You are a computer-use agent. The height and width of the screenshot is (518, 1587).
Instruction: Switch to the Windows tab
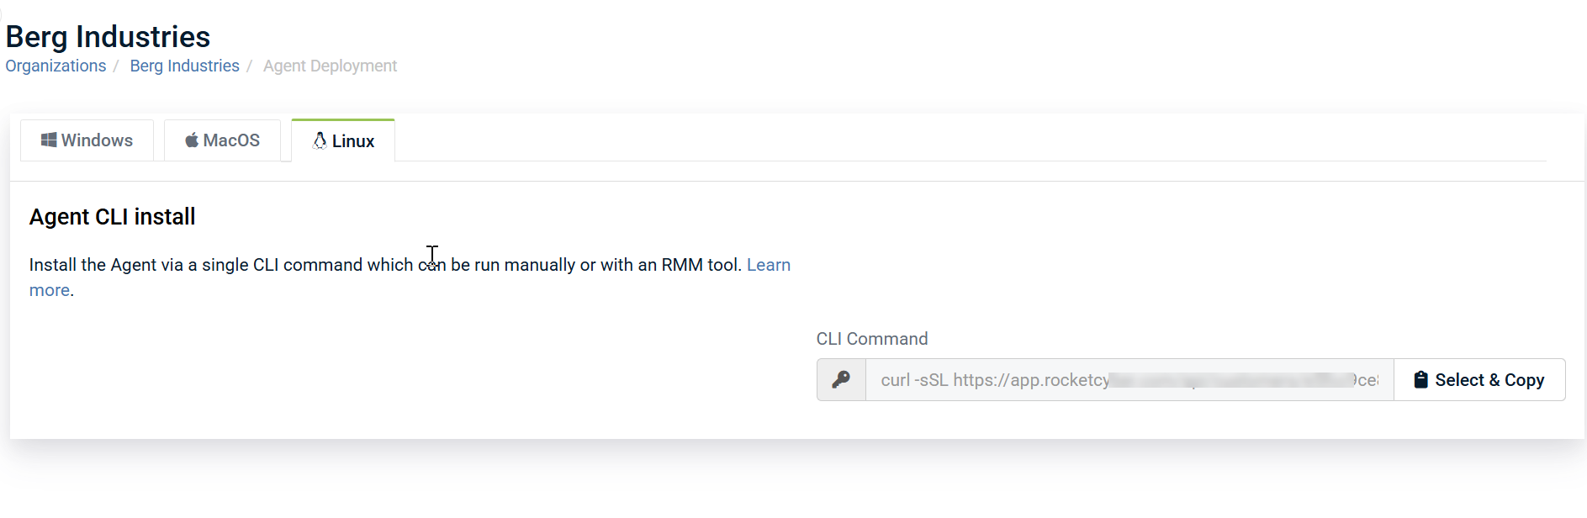(87, 140)
